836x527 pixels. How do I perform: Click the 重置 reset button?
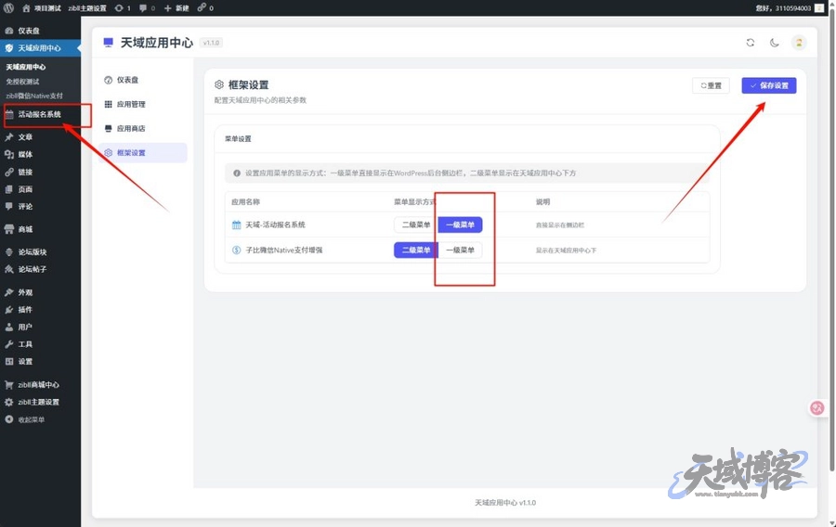[711, 85]
